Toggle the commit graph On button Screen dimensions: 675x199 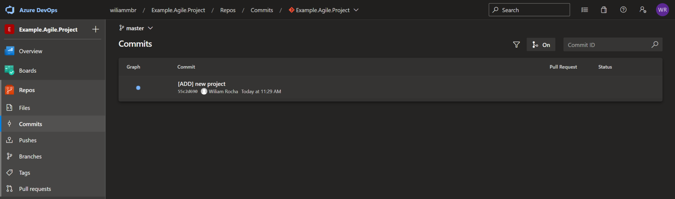(541, 44)
